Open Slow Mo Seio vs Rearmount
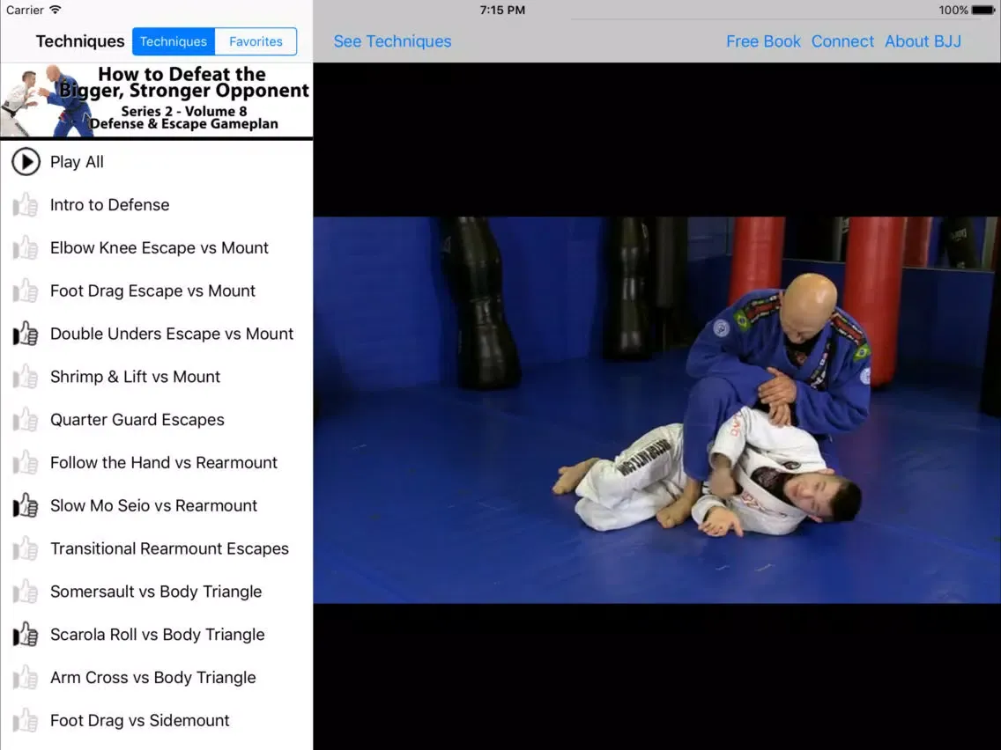This screenshot has height=750, width=1001. coord(153,505)
